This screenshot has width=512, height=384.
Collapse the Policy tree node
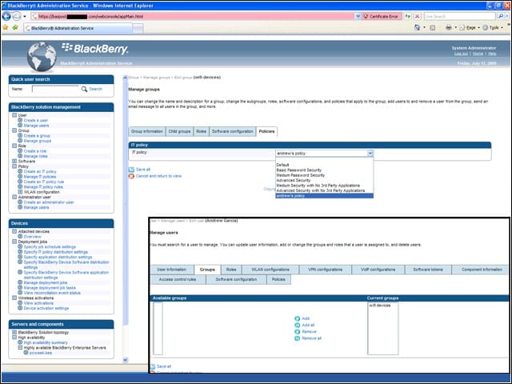pos(14,166)
